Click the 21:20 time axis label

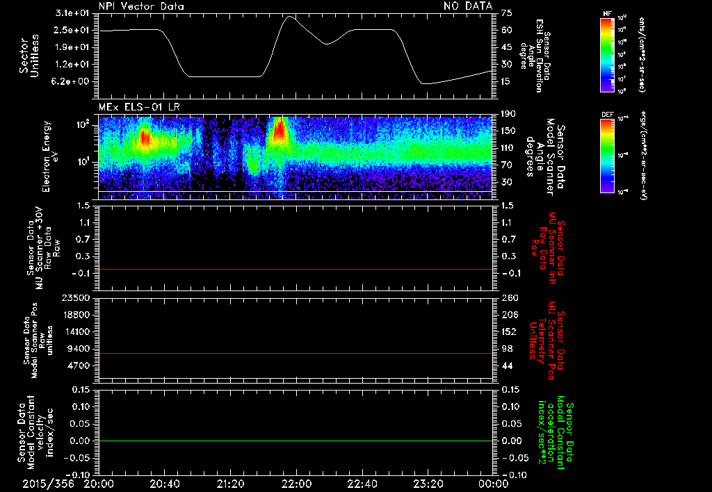[230, 484]
